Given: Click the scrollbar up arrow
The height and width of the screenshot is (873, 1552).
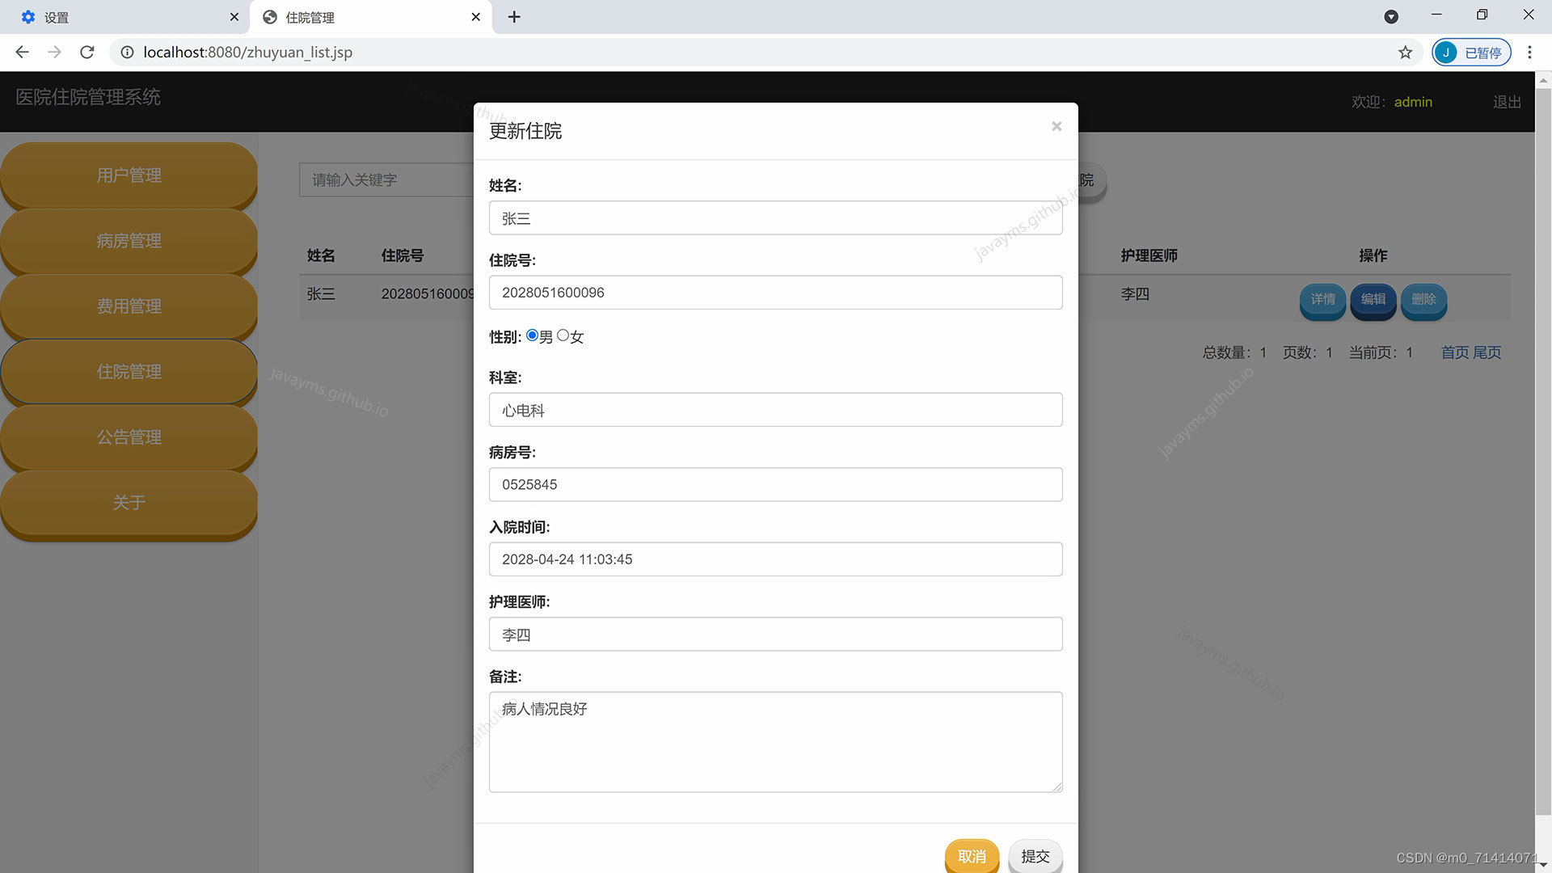Looking at the screenshot, I should tap(1543, 80).
